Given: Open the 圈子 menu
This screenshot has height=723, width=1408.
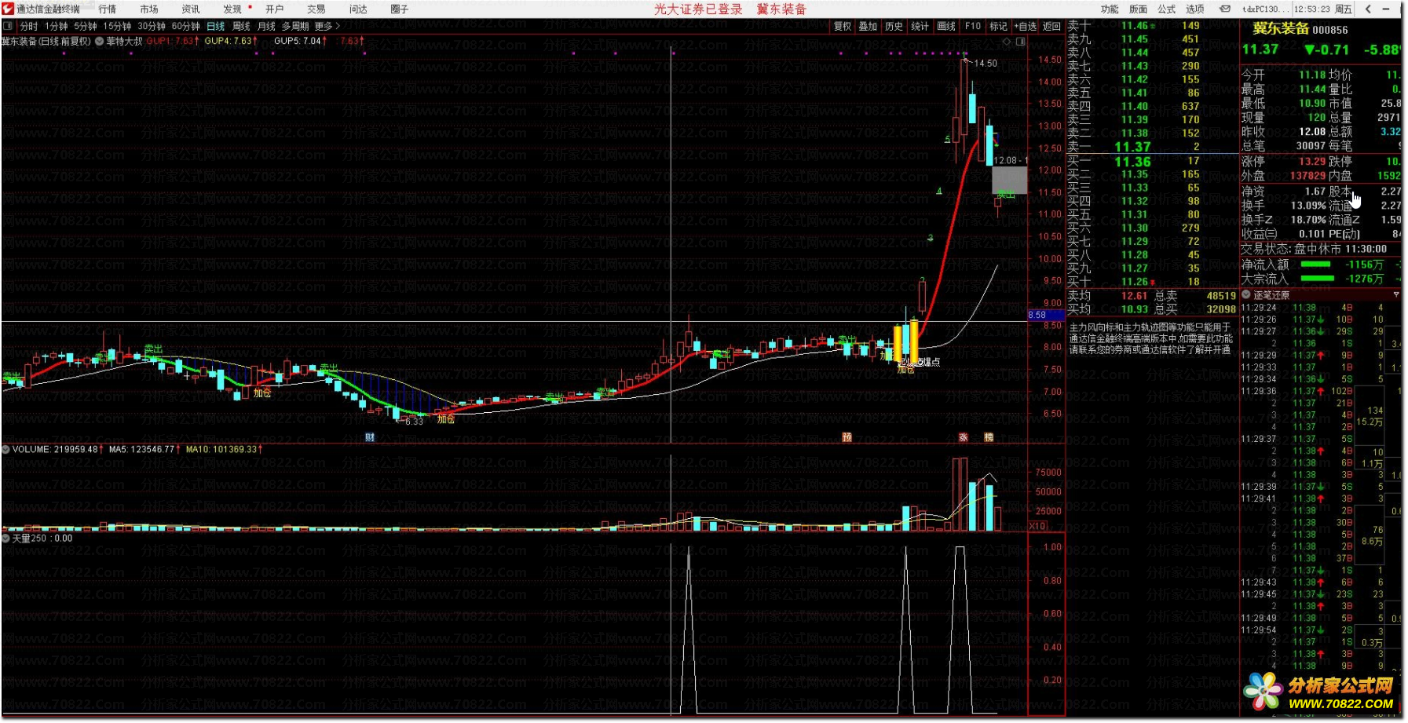Looking at the screenshot, I should coord(400,9).
